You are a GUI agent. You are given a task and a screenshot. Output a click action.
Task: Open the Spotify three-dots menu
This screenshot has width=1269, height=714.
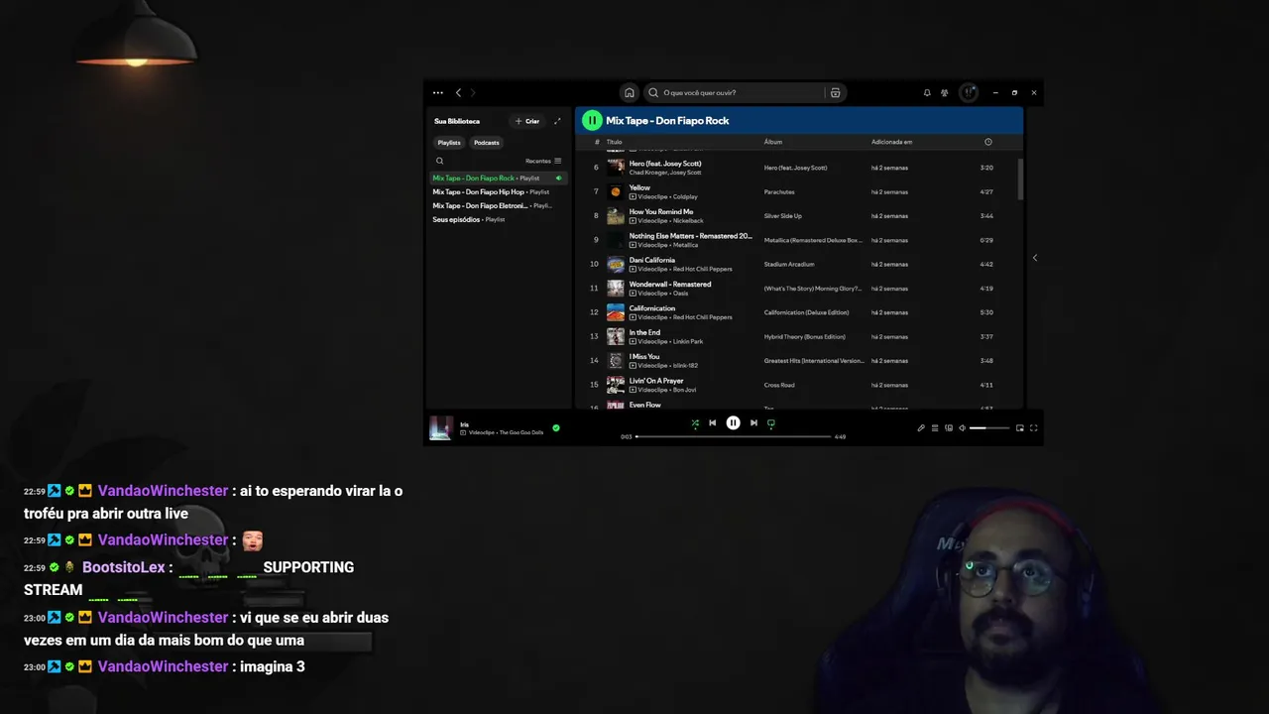(438, 92)
